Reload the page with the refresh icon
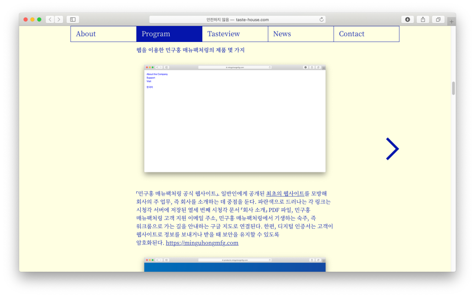This screenshot has height=297, width=475. click(321, 19)
